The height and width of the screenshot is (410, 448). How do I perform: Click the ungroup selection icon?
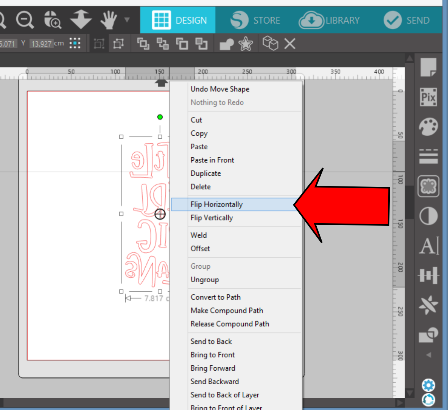tap(118, 44)
